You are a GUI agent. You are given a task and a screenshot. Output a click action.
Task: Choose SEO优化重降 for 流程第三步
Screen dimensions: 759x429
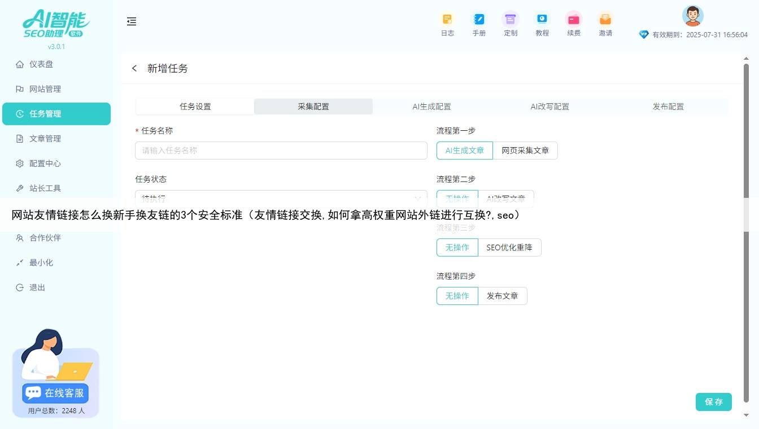[510, 247]
